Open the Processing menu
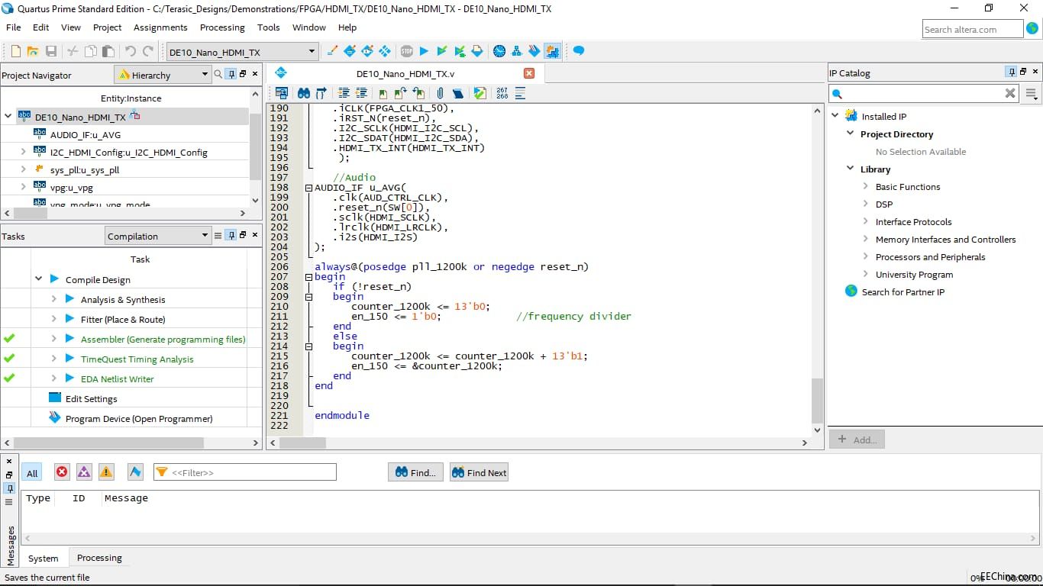This screenshot has height=586, width=1043. pyautogui.click(x=222, y=27)
